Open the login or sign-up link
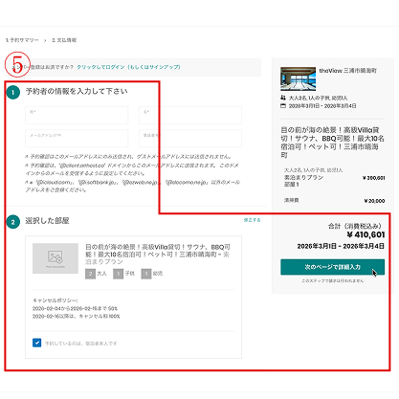Image resolution: width=399 pixels, height=399 pixels. click(128, 67)
